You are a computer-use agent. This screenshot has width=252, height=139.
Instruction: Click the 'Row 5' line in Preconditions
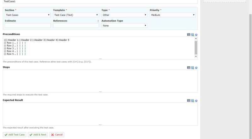[15, 54]
